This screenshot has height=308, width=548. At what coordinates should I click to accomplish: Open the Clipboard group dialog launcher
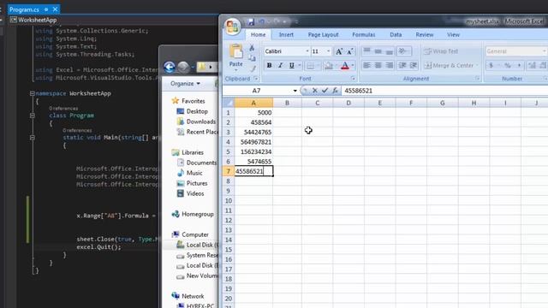pos(256,79)
